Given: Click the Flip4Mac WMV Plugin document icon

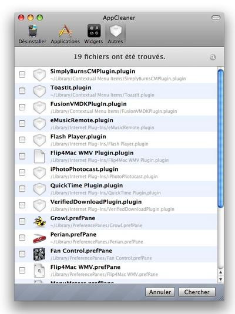Looking at the screenshot, I should (39, 156).
